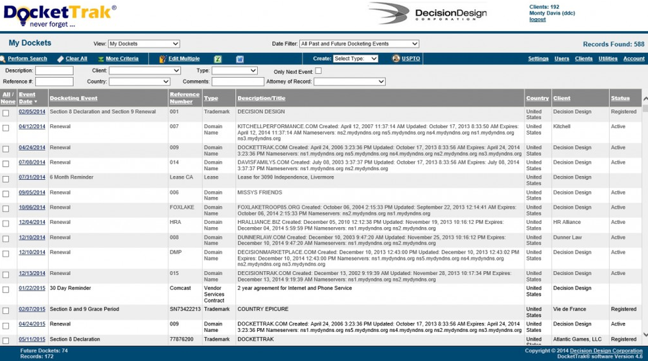Click into the Description input field

54,71
